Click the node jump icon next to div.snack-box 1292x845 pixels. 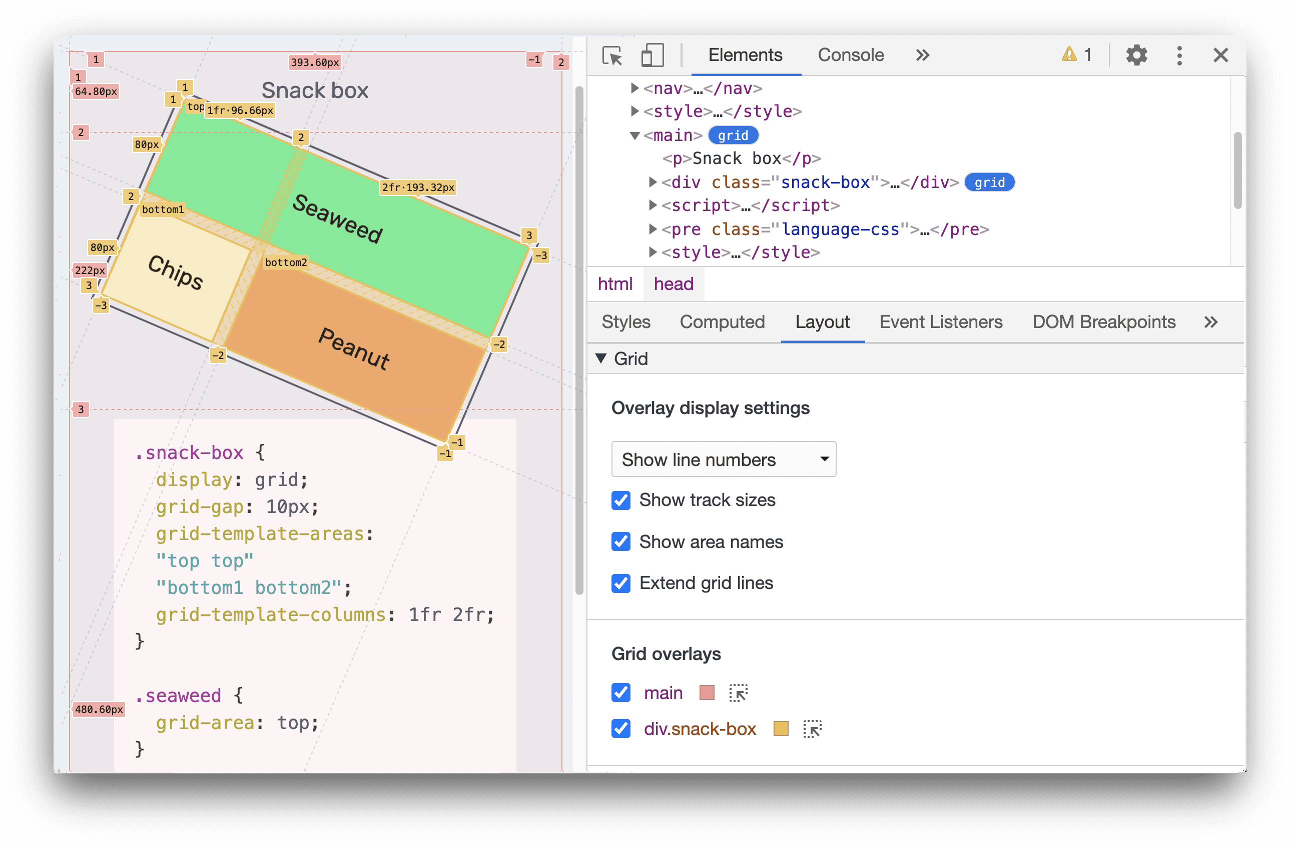click(812, 726)
